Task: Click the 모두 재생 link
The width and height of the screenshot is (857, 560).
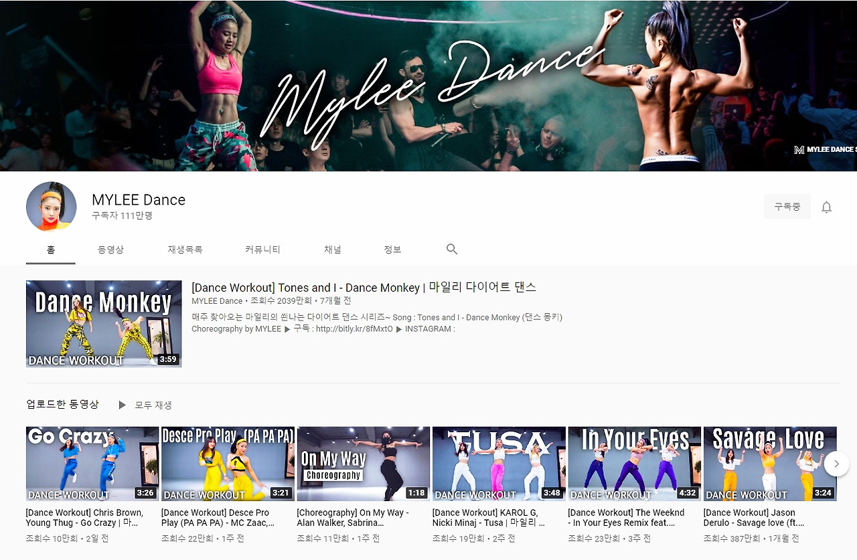Action: pyautogui.click(x=153, y=405)
